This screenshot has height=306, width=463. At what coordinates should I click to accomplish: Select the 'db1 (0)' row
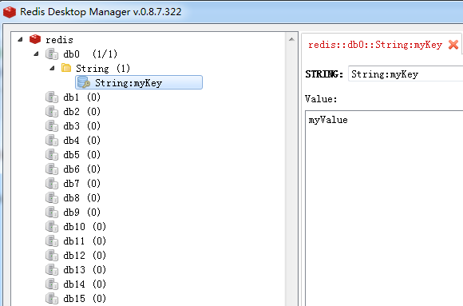(x=81, y=97)
